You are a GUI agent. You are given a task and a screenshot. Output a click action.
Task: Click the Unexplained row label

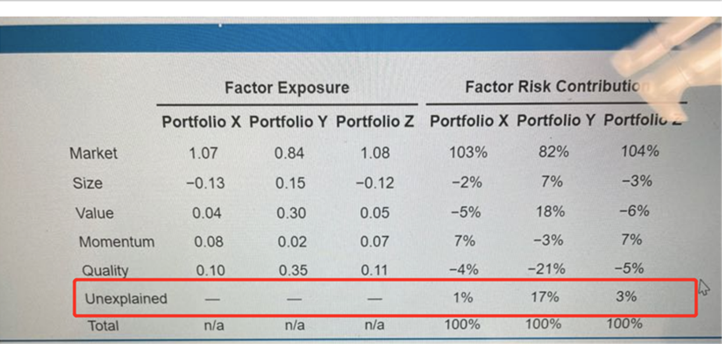tap(126, 299)
